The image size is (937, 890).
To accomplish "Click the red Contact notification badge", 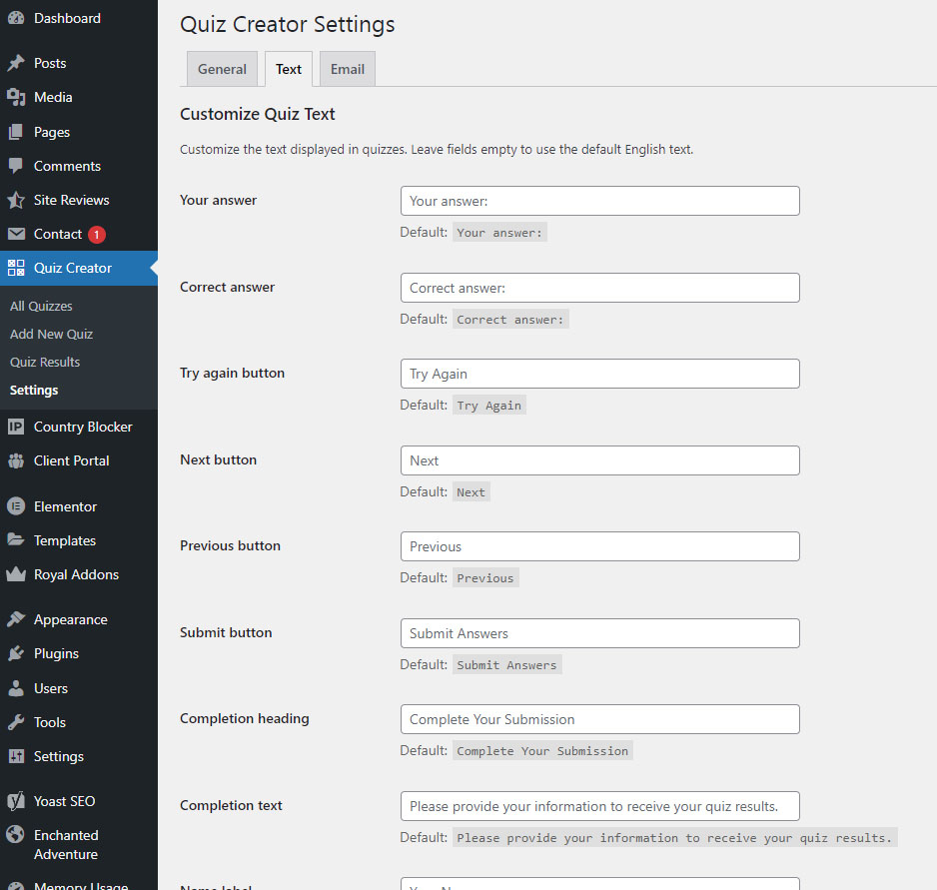I will 97,235.
